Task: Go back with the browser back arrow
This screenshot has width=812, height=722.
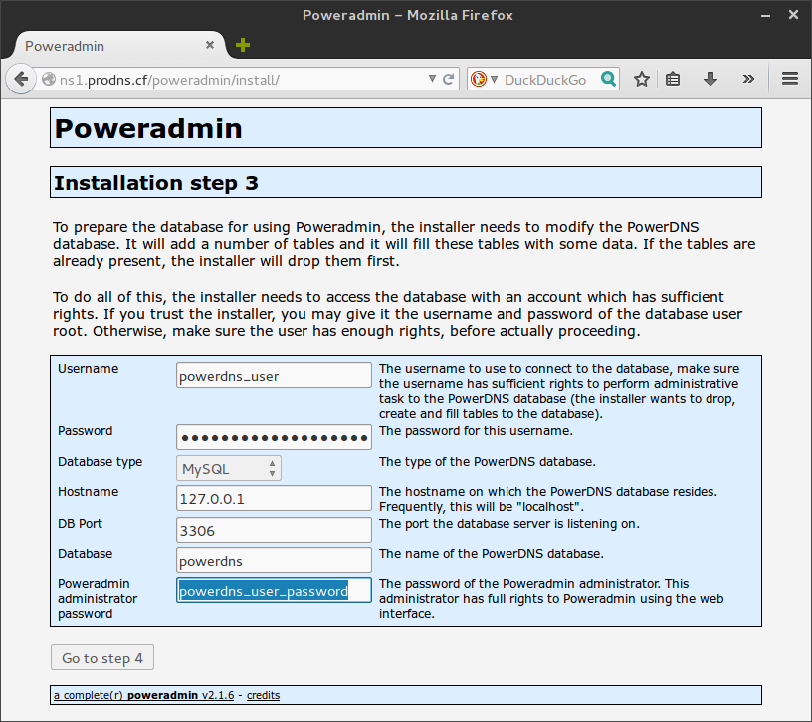Action: (x=21, y=80)
